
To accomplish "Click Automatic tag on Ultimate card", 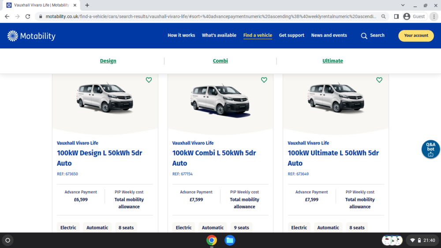I will (328, 227).
